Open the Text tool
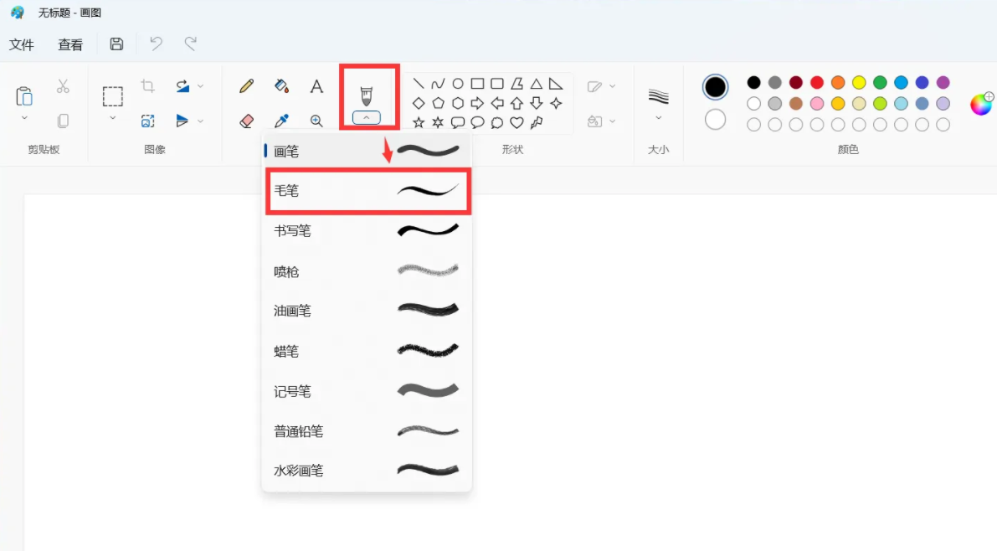Screen dimensions: 997x551 coord(316,85)
